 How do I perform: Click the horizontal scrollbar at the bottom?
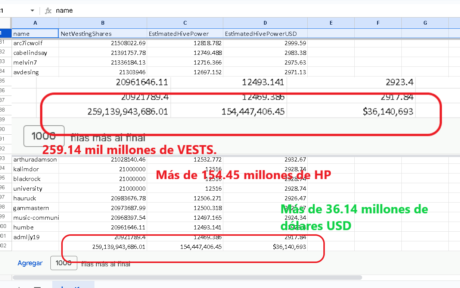187,278
